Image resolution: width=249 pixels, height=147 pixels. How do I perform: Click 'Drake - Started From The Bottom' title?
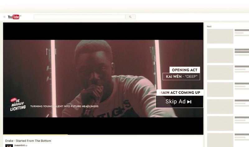(28, 141)
